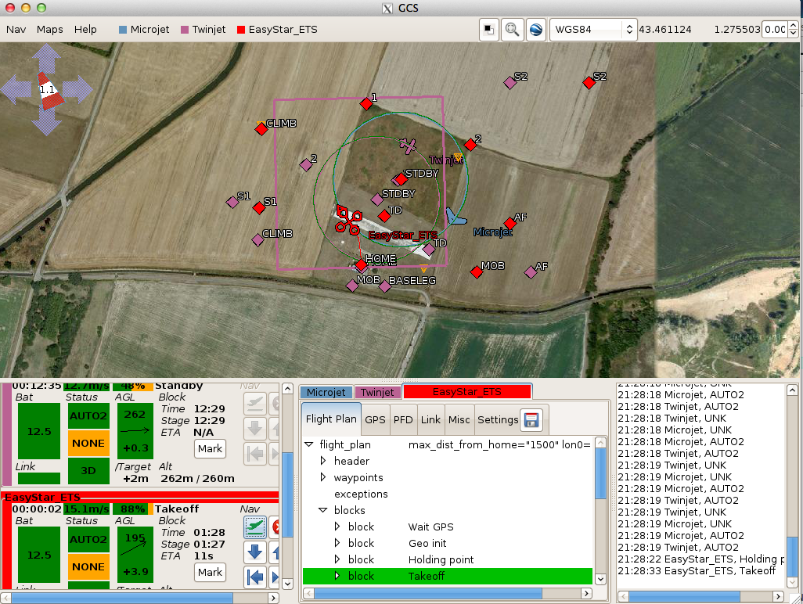
Task: Switch to the Misc tab
Action: click(x=459, y=419)
